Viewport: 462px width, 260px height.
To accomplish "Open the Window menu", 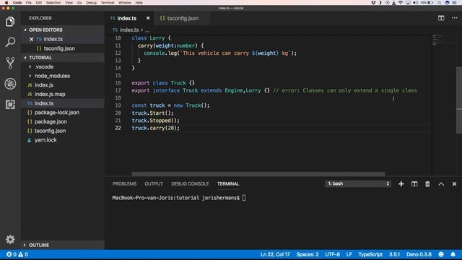I will [x=125, y=3].
